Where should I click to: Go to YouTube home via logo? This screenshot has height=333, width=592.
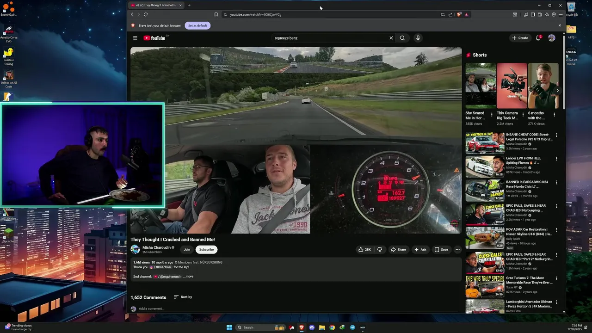[154, 38]
